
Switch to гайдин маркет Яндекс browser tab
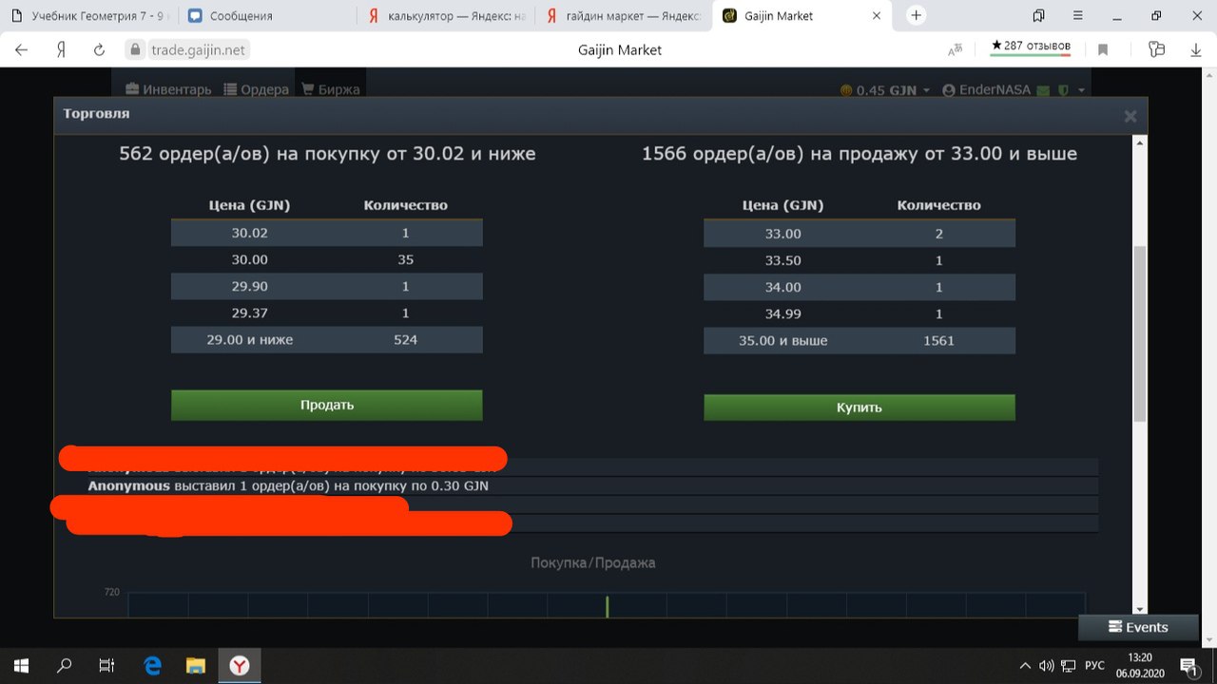pos(625,16)
